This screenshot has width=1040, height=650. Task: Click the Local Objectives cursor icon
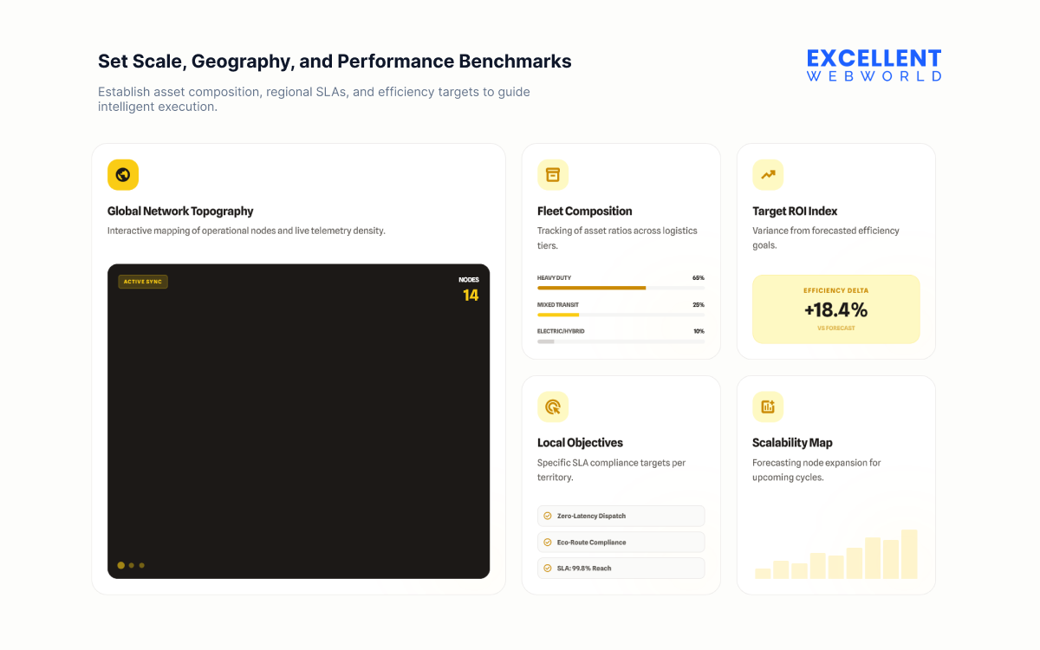pos(553,406)
